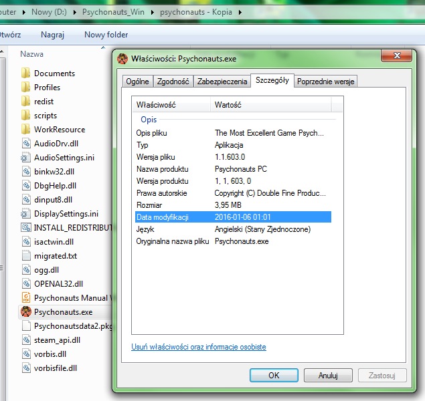The height and width of the screenshot is (401, 425).
Task: Open the Ogólne tab
Action: point(137,82)
